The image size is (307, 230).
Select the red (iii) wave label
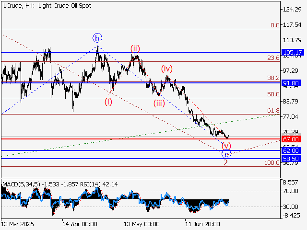point(159,103)
